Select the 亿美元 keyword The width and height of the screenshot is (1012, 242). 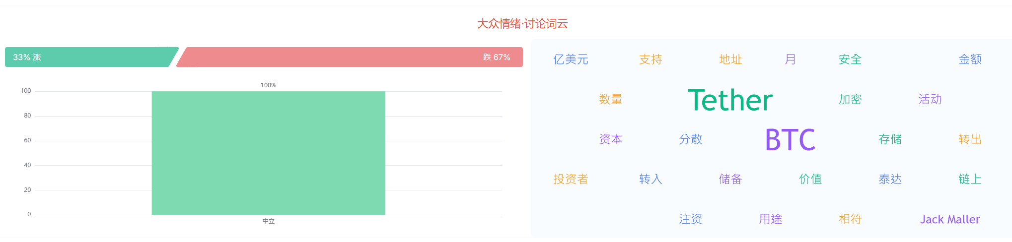click(x=571, y=60)
